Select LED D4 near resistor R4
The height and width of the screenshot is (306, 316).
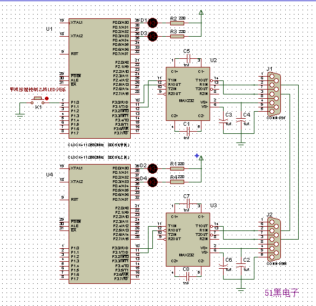click(x=152, y=182)
